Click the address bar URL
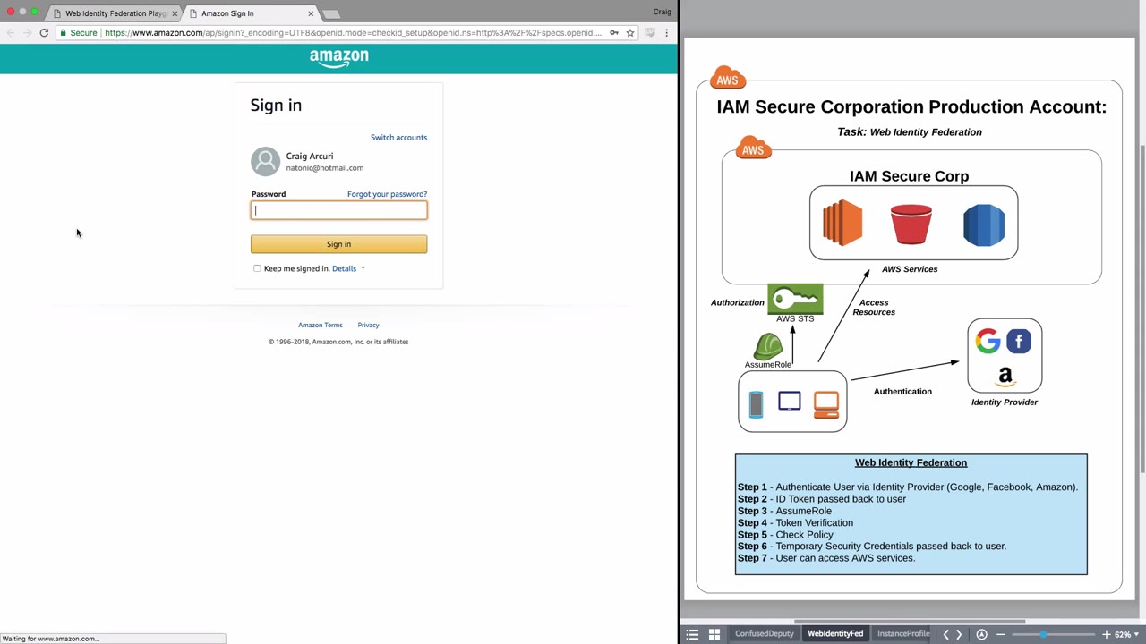The width and height of the screenshot is (1146, 644). click(x=353, y=33)
